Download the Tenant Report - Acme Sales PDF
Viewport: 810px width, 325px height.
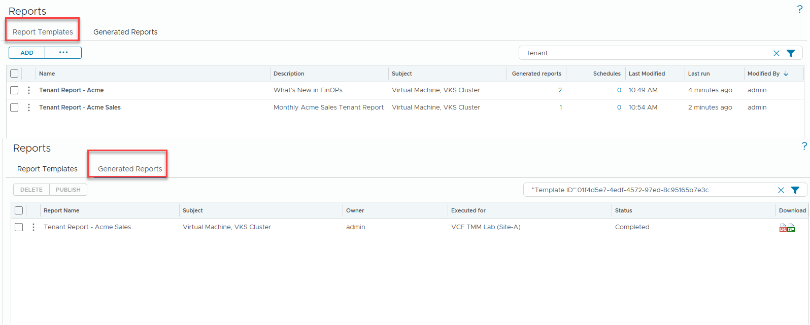point(783,228)
